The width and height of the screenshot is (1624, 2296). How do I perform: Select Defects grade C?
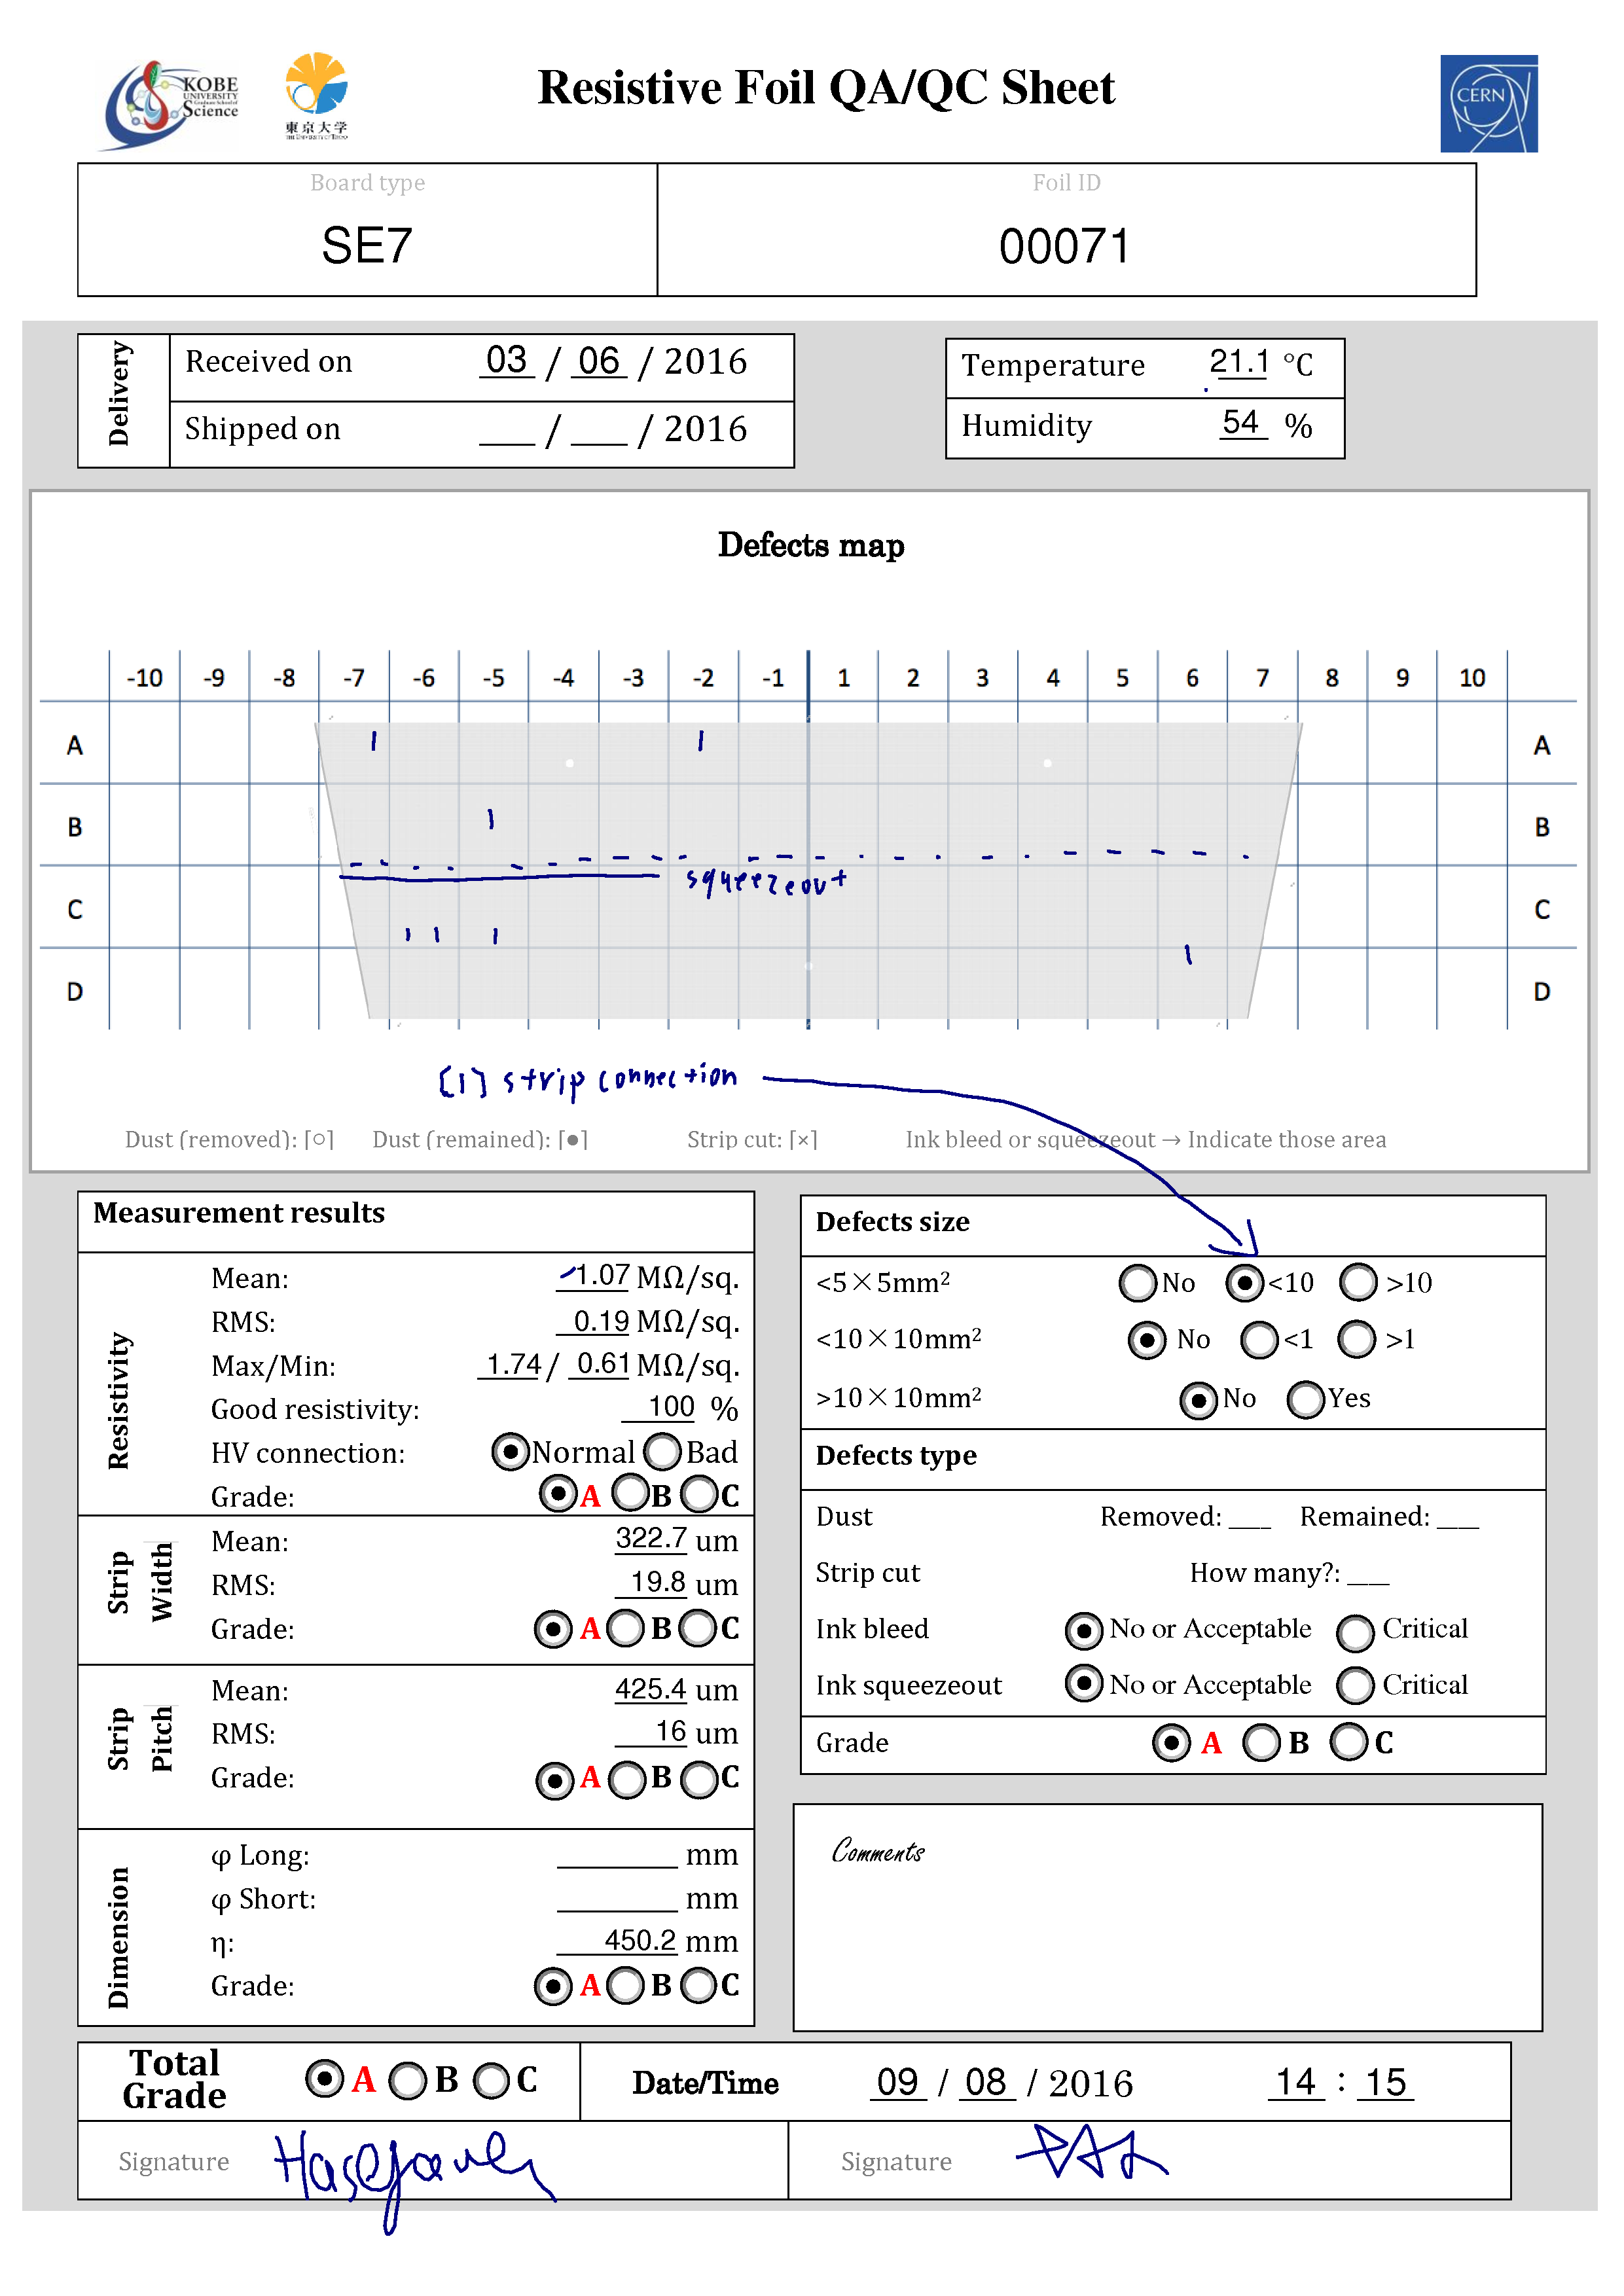(x=1349, y=1741)
